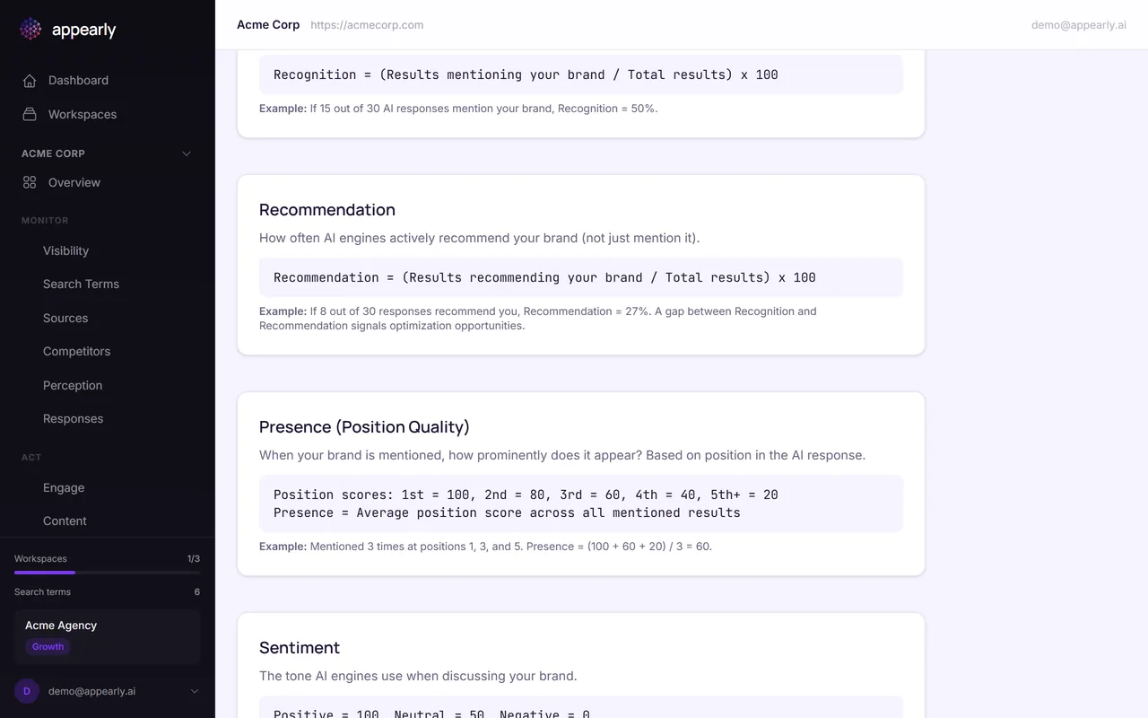Open the Dashboard home icon
Screen dimensions: 1148x718
tap(30, 81)
